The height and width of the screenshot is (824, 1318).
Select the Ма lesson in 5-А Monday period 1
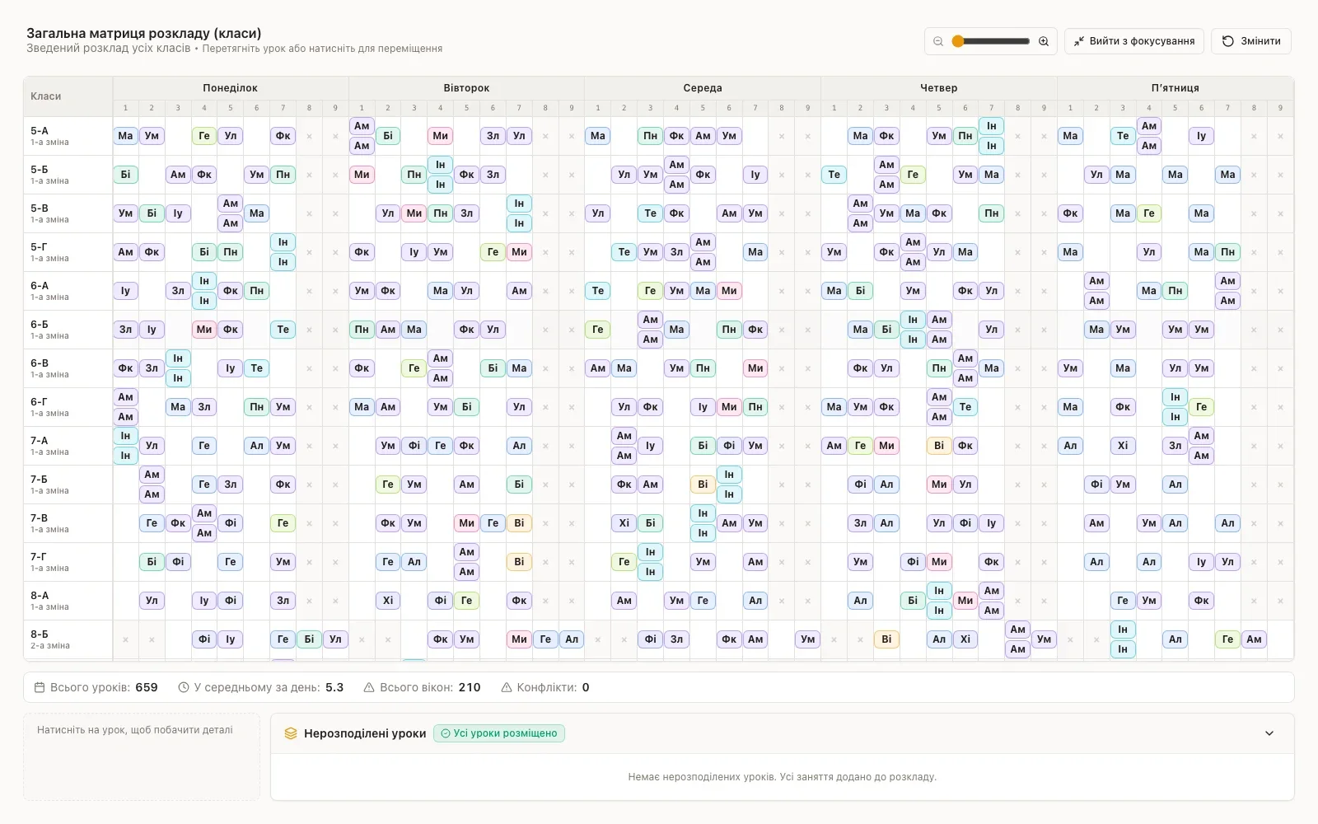click(x=125, y=136)
